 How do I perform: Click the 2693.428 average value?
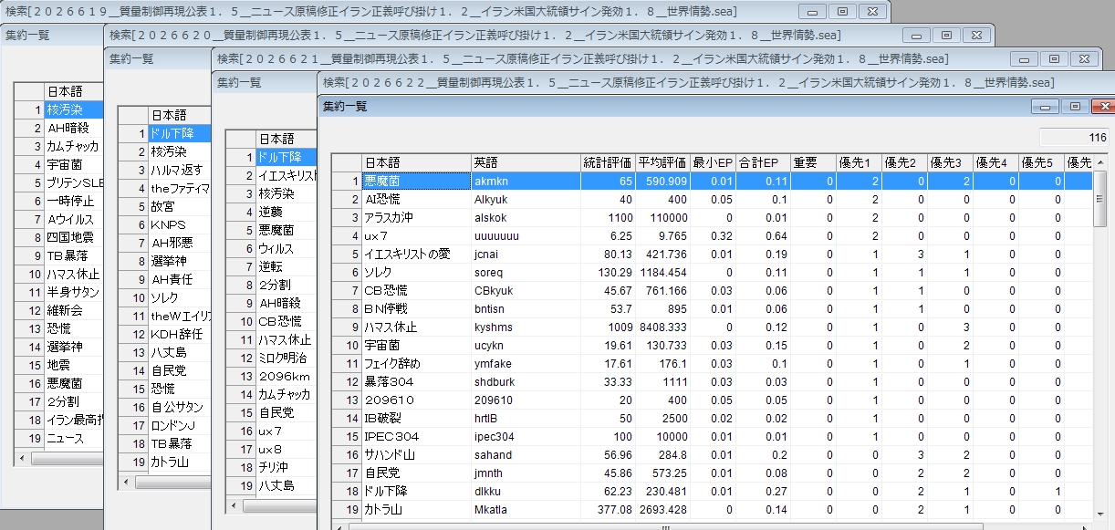tap(662, 509)
